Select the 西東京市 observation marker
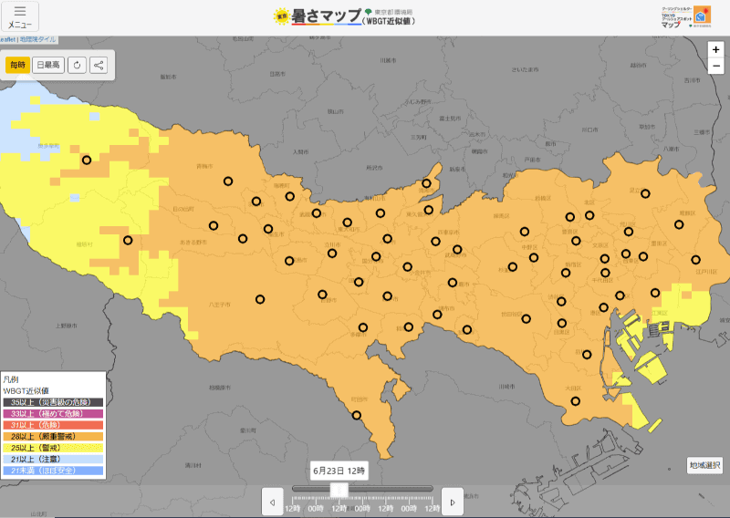 tap(435, 241)
